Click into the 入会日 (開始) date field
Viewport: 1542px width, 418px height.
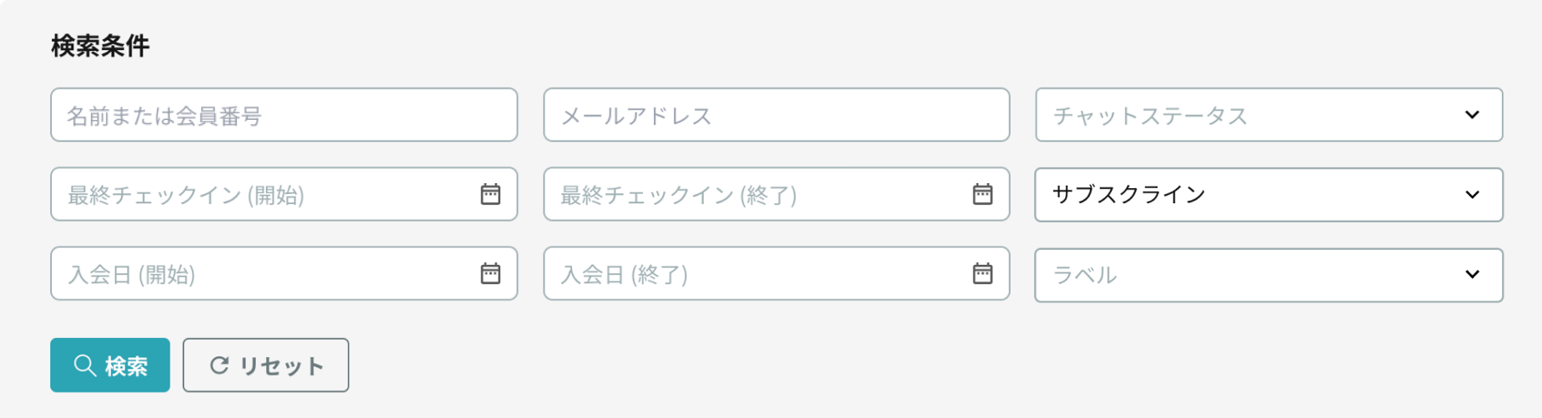(259, 274)
